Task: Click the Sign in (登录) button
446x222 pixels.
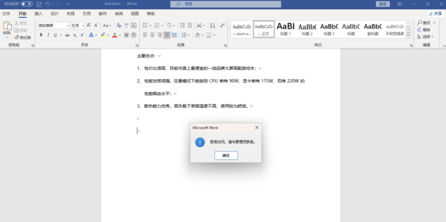Action: point(382,4)
